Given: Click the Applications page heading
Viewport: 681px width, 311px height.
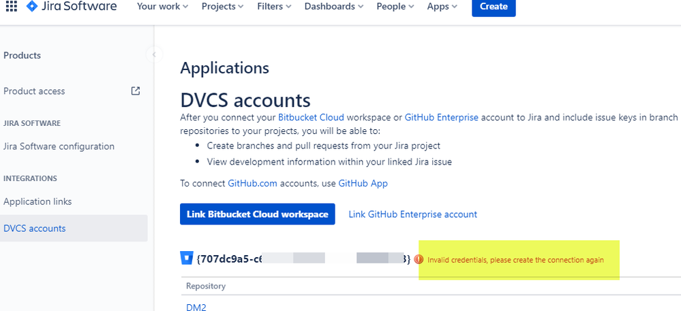Looking at the screenshot, I should pos(224,68).
